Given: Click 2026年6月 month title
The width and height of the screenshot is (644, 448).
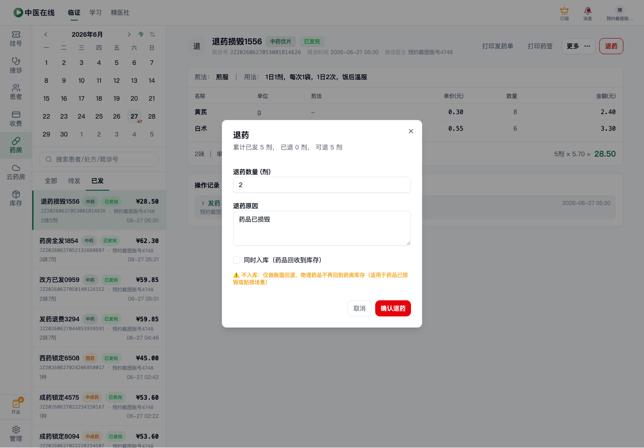Looking at the screenshot, I should (87, 34).
